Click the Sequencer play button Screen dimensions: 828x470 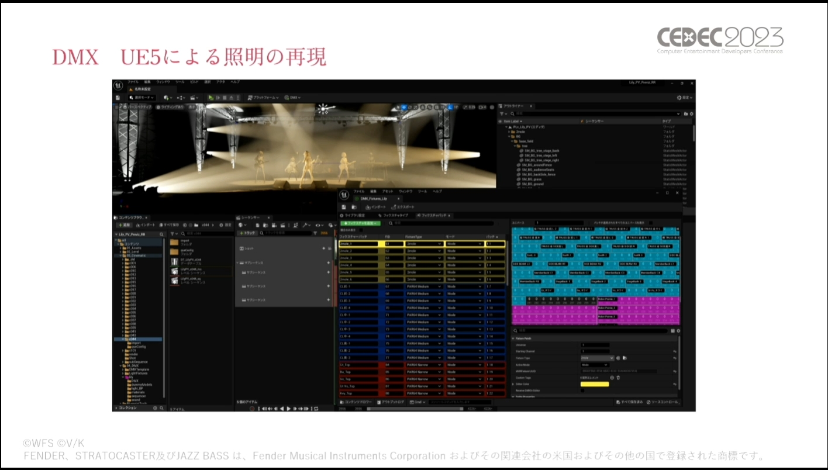(288, 409)
